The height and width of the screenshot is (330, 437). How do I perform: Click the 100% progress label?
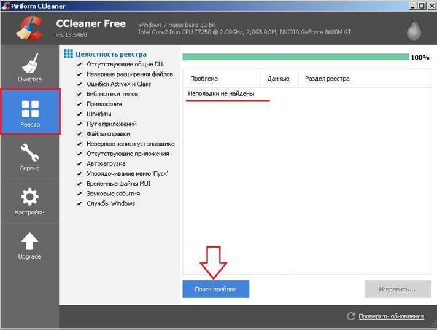(420, 58)
